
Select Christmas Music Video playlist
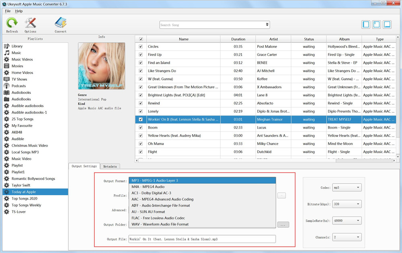click(35, 145)
